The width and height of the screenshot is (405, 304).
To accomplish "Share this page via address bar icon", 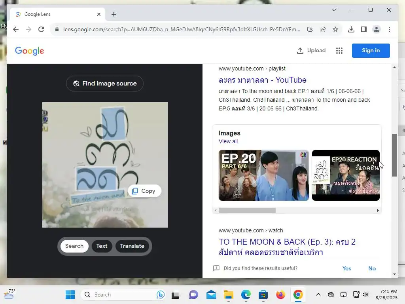I will (x=323, y=29).
